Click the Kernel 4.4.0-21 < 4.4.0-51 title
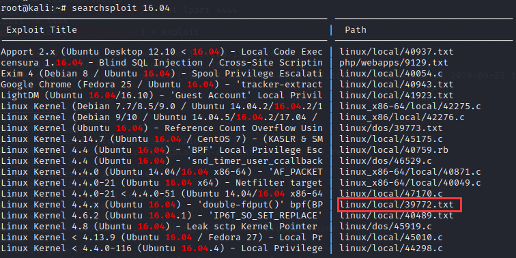The image size is (516, 258). (162, 194)
